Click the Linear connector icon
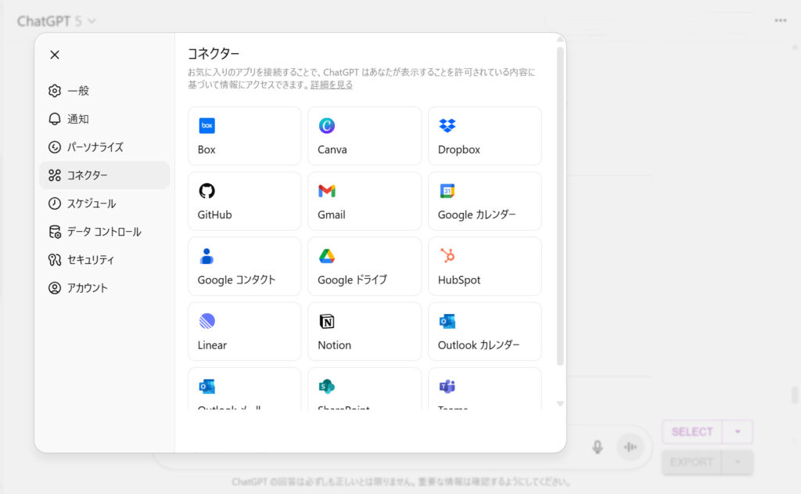 (x=207, y=321)
